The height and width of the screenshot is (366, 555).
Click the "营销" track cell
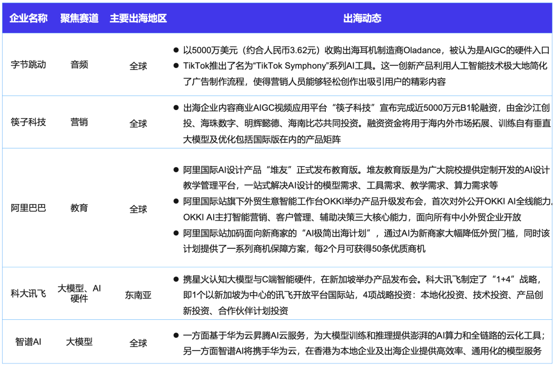tap(79, 122)
